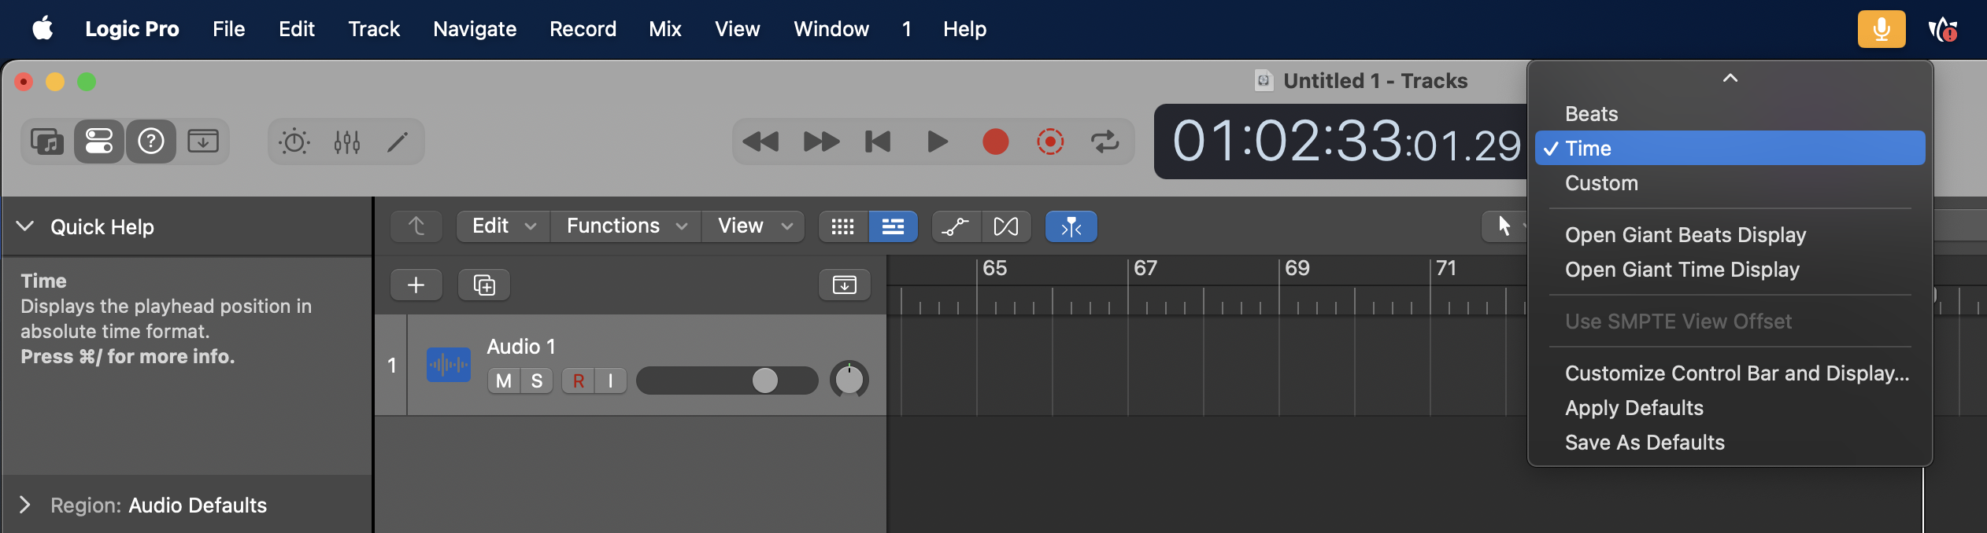This screenshot has width=1987, height=533.
Task: Choose Open Giant Time Display
Action: tap(1682, 270)
